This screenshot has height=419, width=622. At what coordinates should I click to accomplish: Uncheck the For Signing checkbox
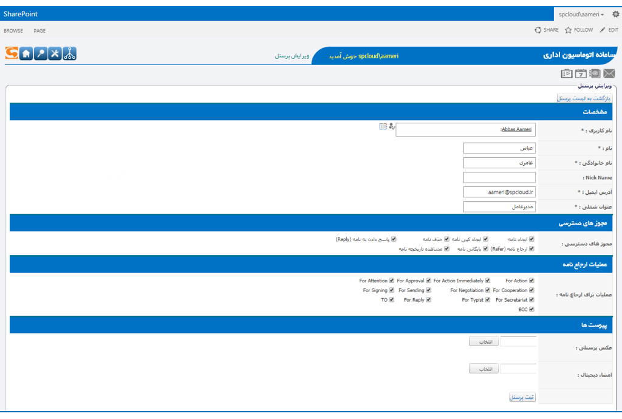click(x=392, y=290)
